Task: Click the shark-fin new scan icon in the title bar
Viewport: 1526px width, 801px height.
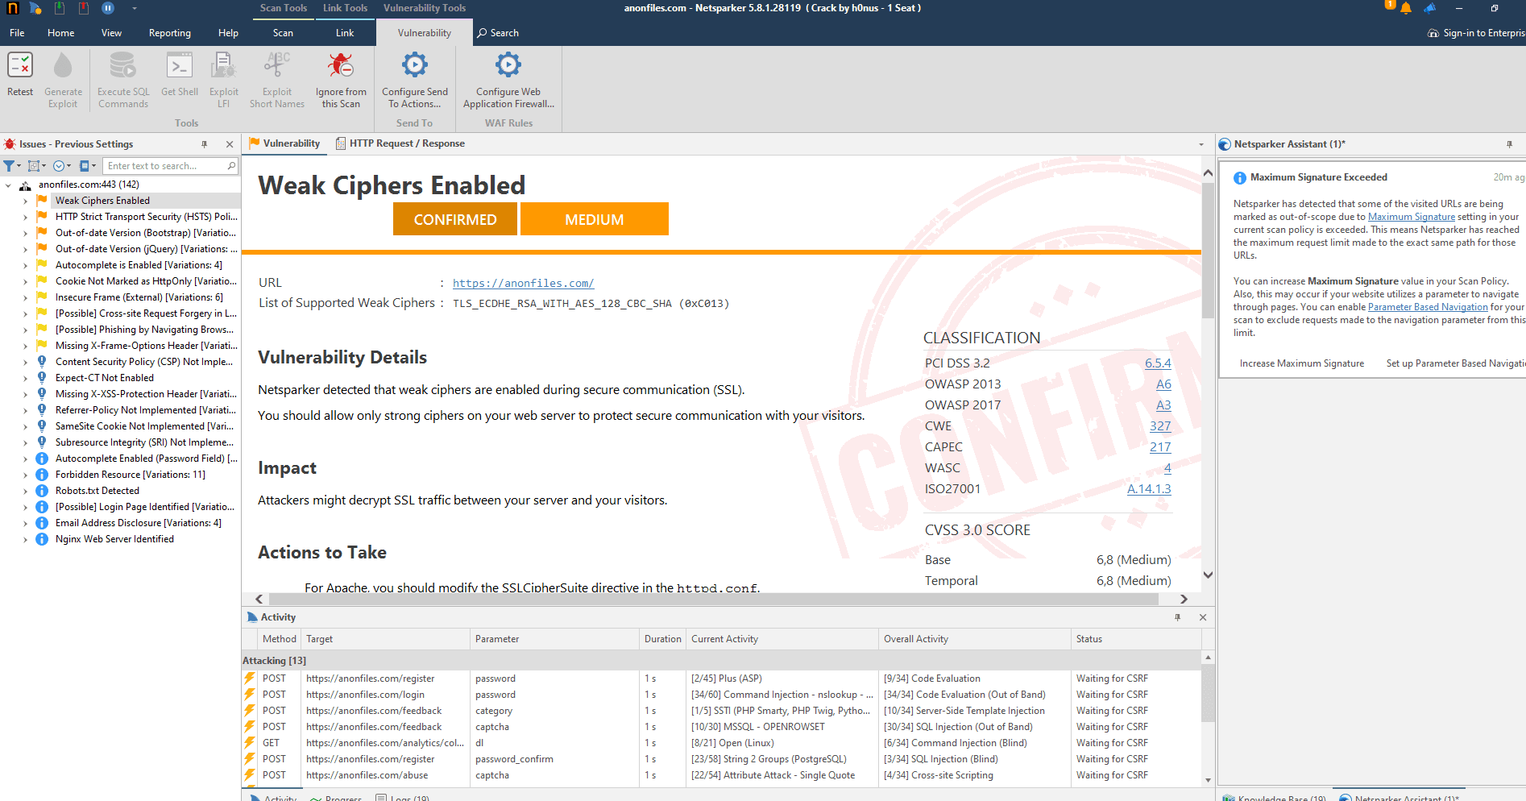Action: [x=35, y=8]
